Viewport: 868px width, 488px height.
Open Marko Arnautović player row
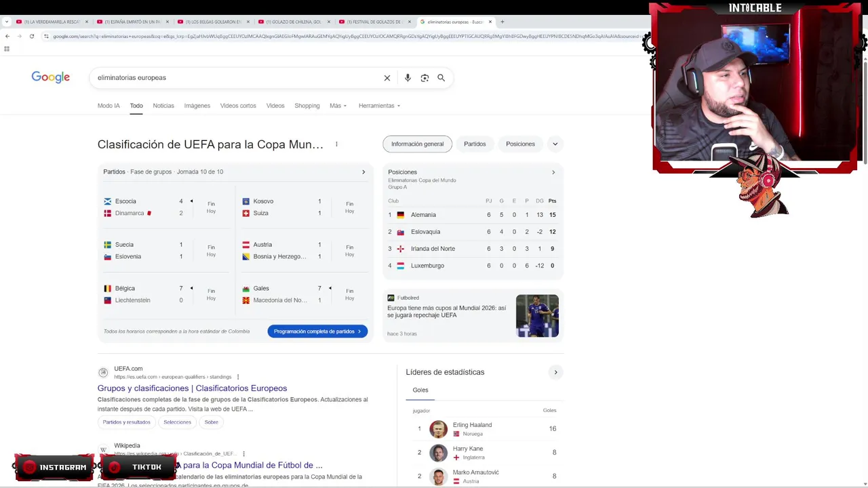(x=484, y=476)
